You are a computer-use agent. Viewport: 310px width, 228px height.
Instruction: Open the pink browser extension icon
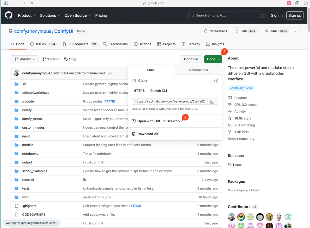(x=289, y=3)
